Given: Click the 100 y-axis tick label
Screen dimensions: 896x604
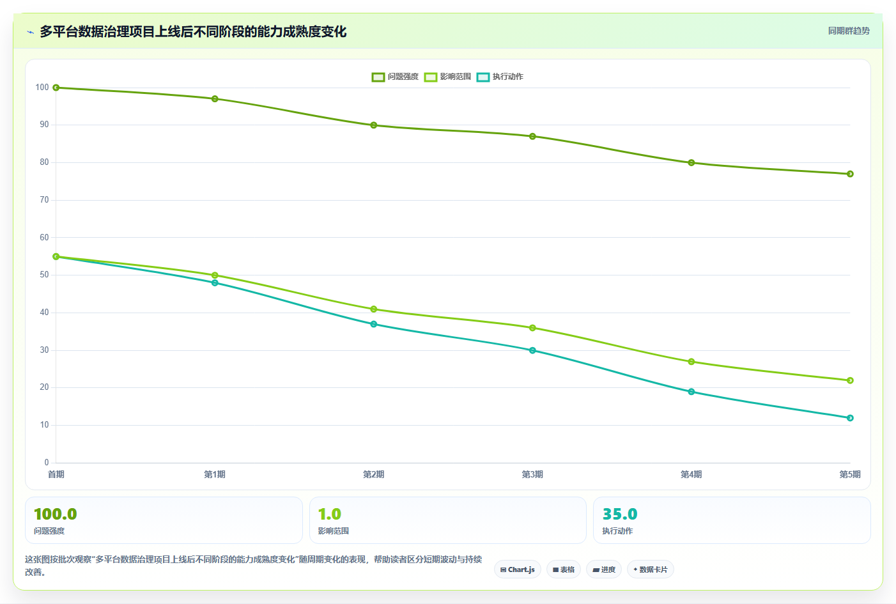Looking at the screenshot, I should tap(42, 87).
